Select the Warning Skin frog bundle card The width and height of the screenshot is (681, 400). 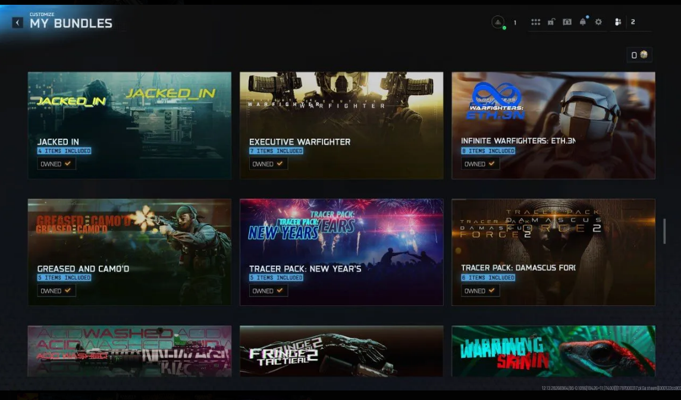(x=553, y=351)
